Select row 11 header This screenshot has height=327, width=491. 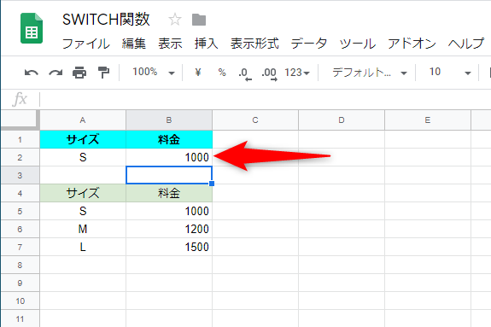[20, 318]
